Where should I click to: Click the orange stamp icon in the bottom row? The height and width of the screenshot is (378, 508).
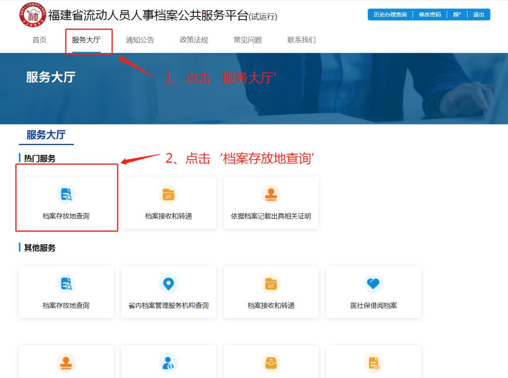66,362
